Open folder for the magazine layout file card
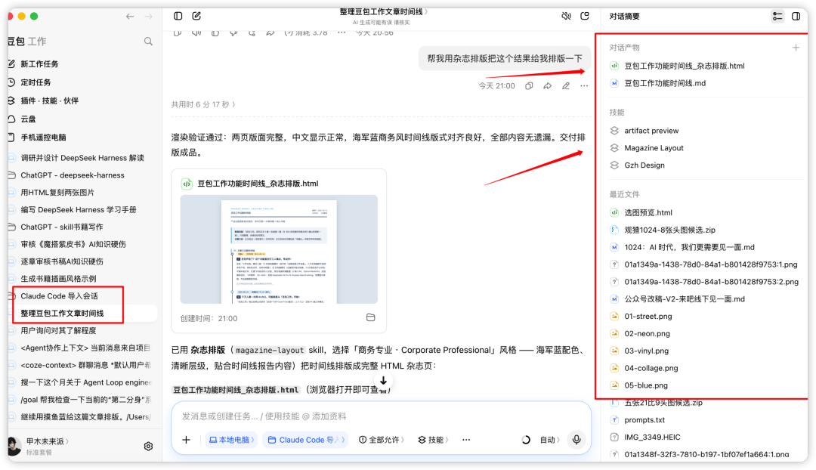Viewport: 816px width, 470px height. (370, 317)
